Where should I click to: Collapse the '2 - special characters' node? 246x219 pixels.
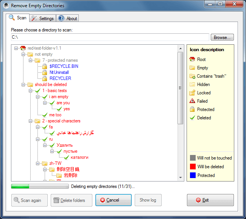[x=30, y=121]
